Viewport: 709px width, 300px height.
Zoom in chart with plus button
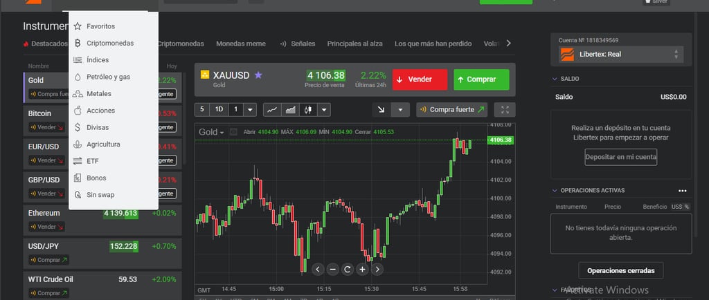point(362,270)
